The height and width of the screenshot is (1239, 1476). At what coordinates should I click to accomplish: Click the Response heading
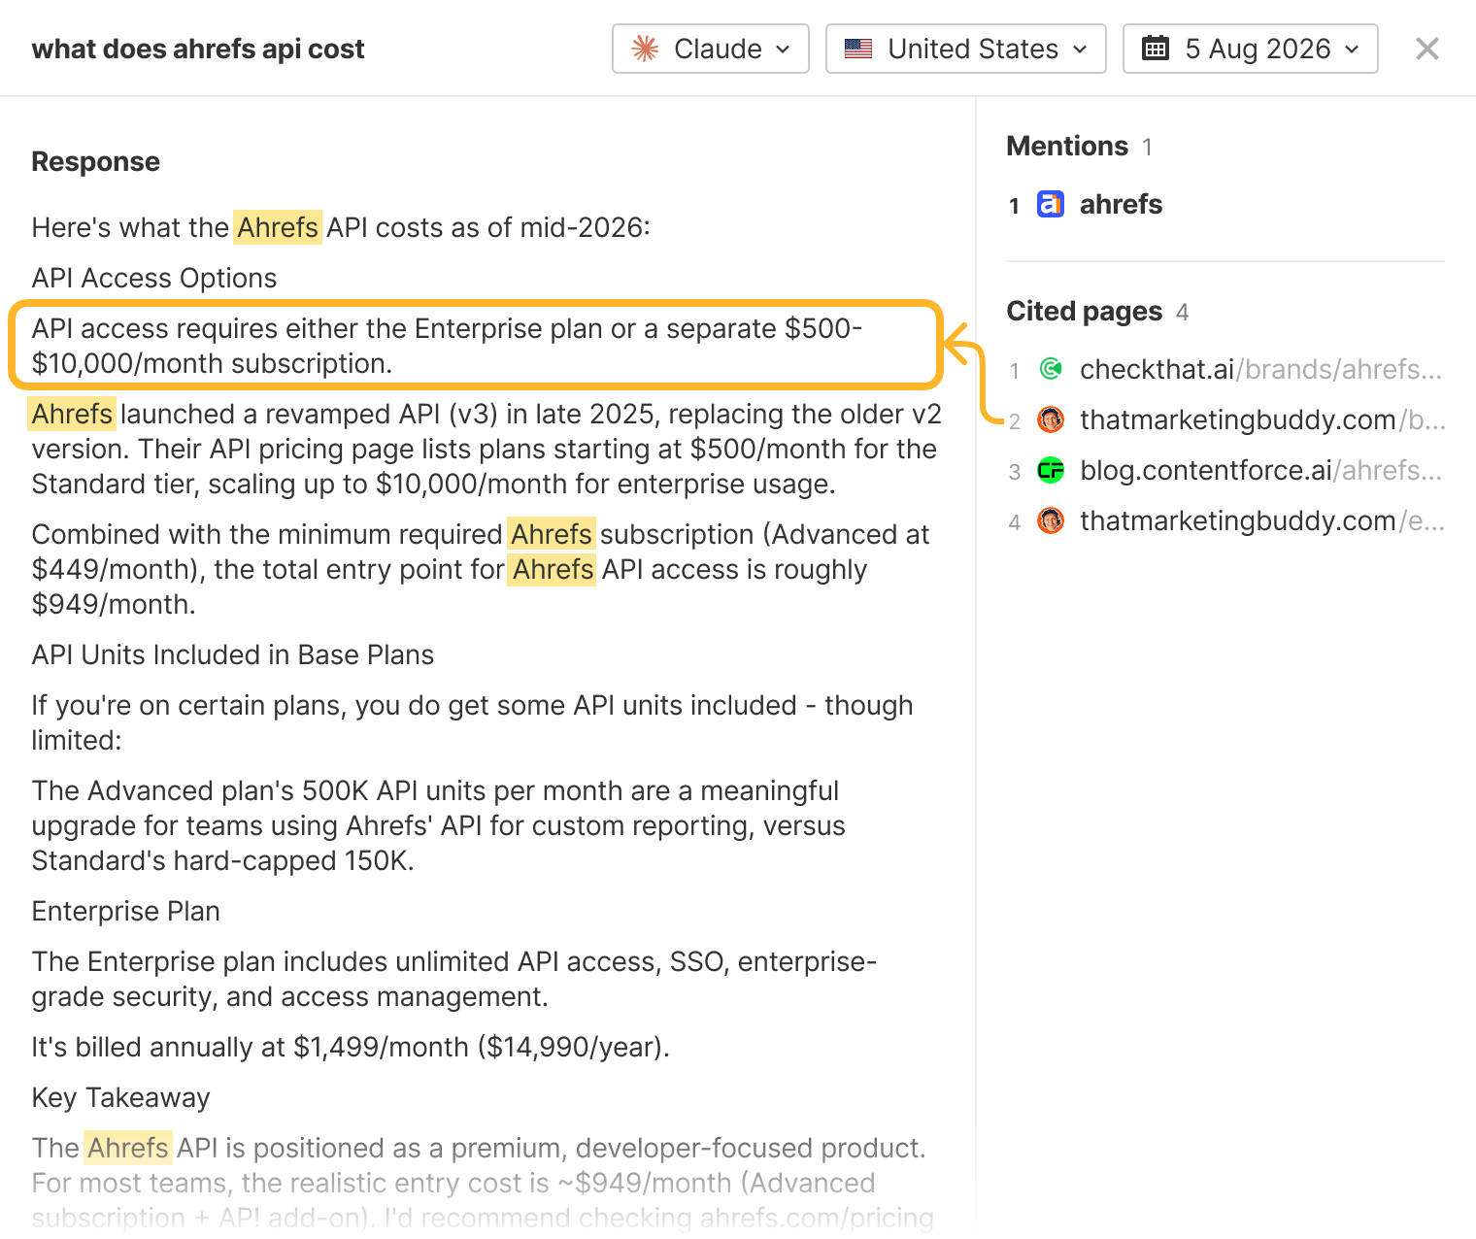pyautogui.click(x=96, y=161)
